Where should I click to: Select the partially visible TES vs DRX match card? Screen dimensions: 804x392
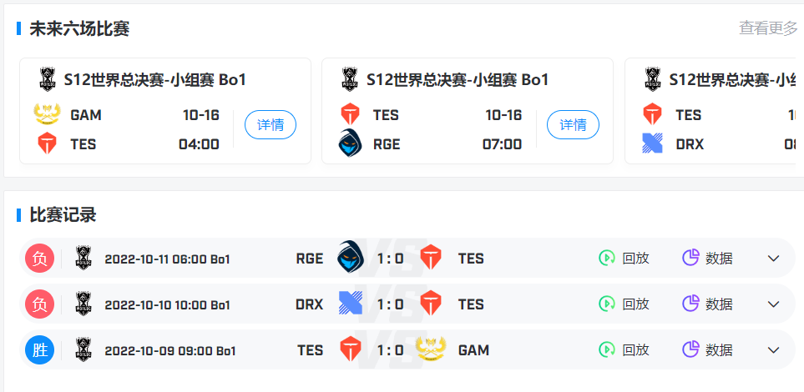714,111
